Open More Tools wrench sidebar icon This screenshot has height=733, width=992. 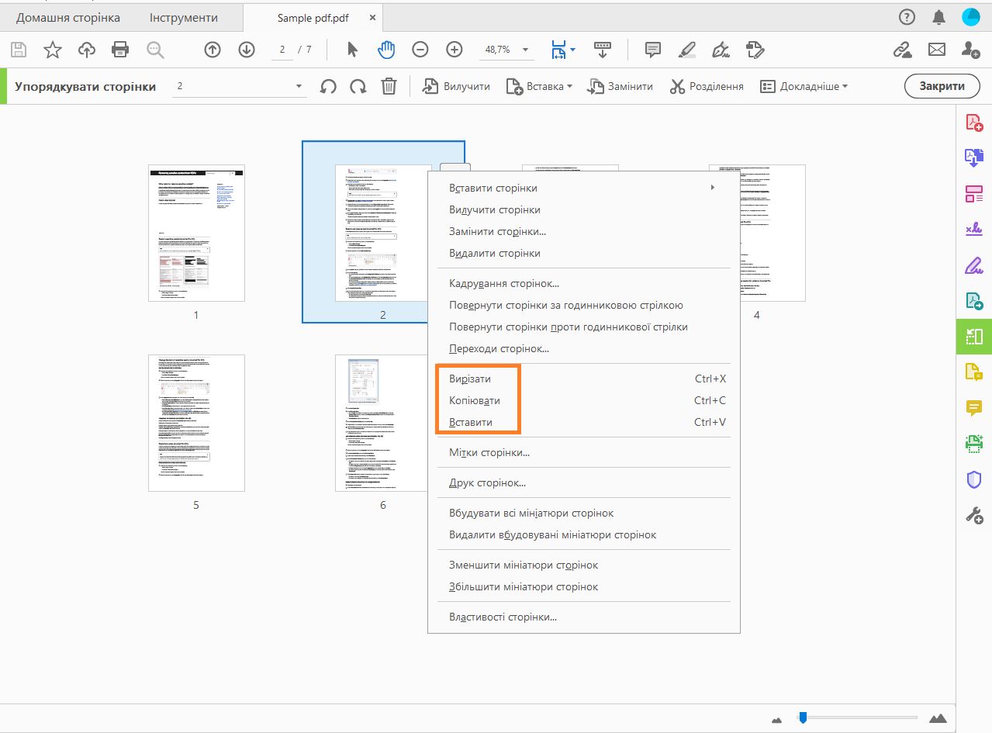click(x=974, y=515)
